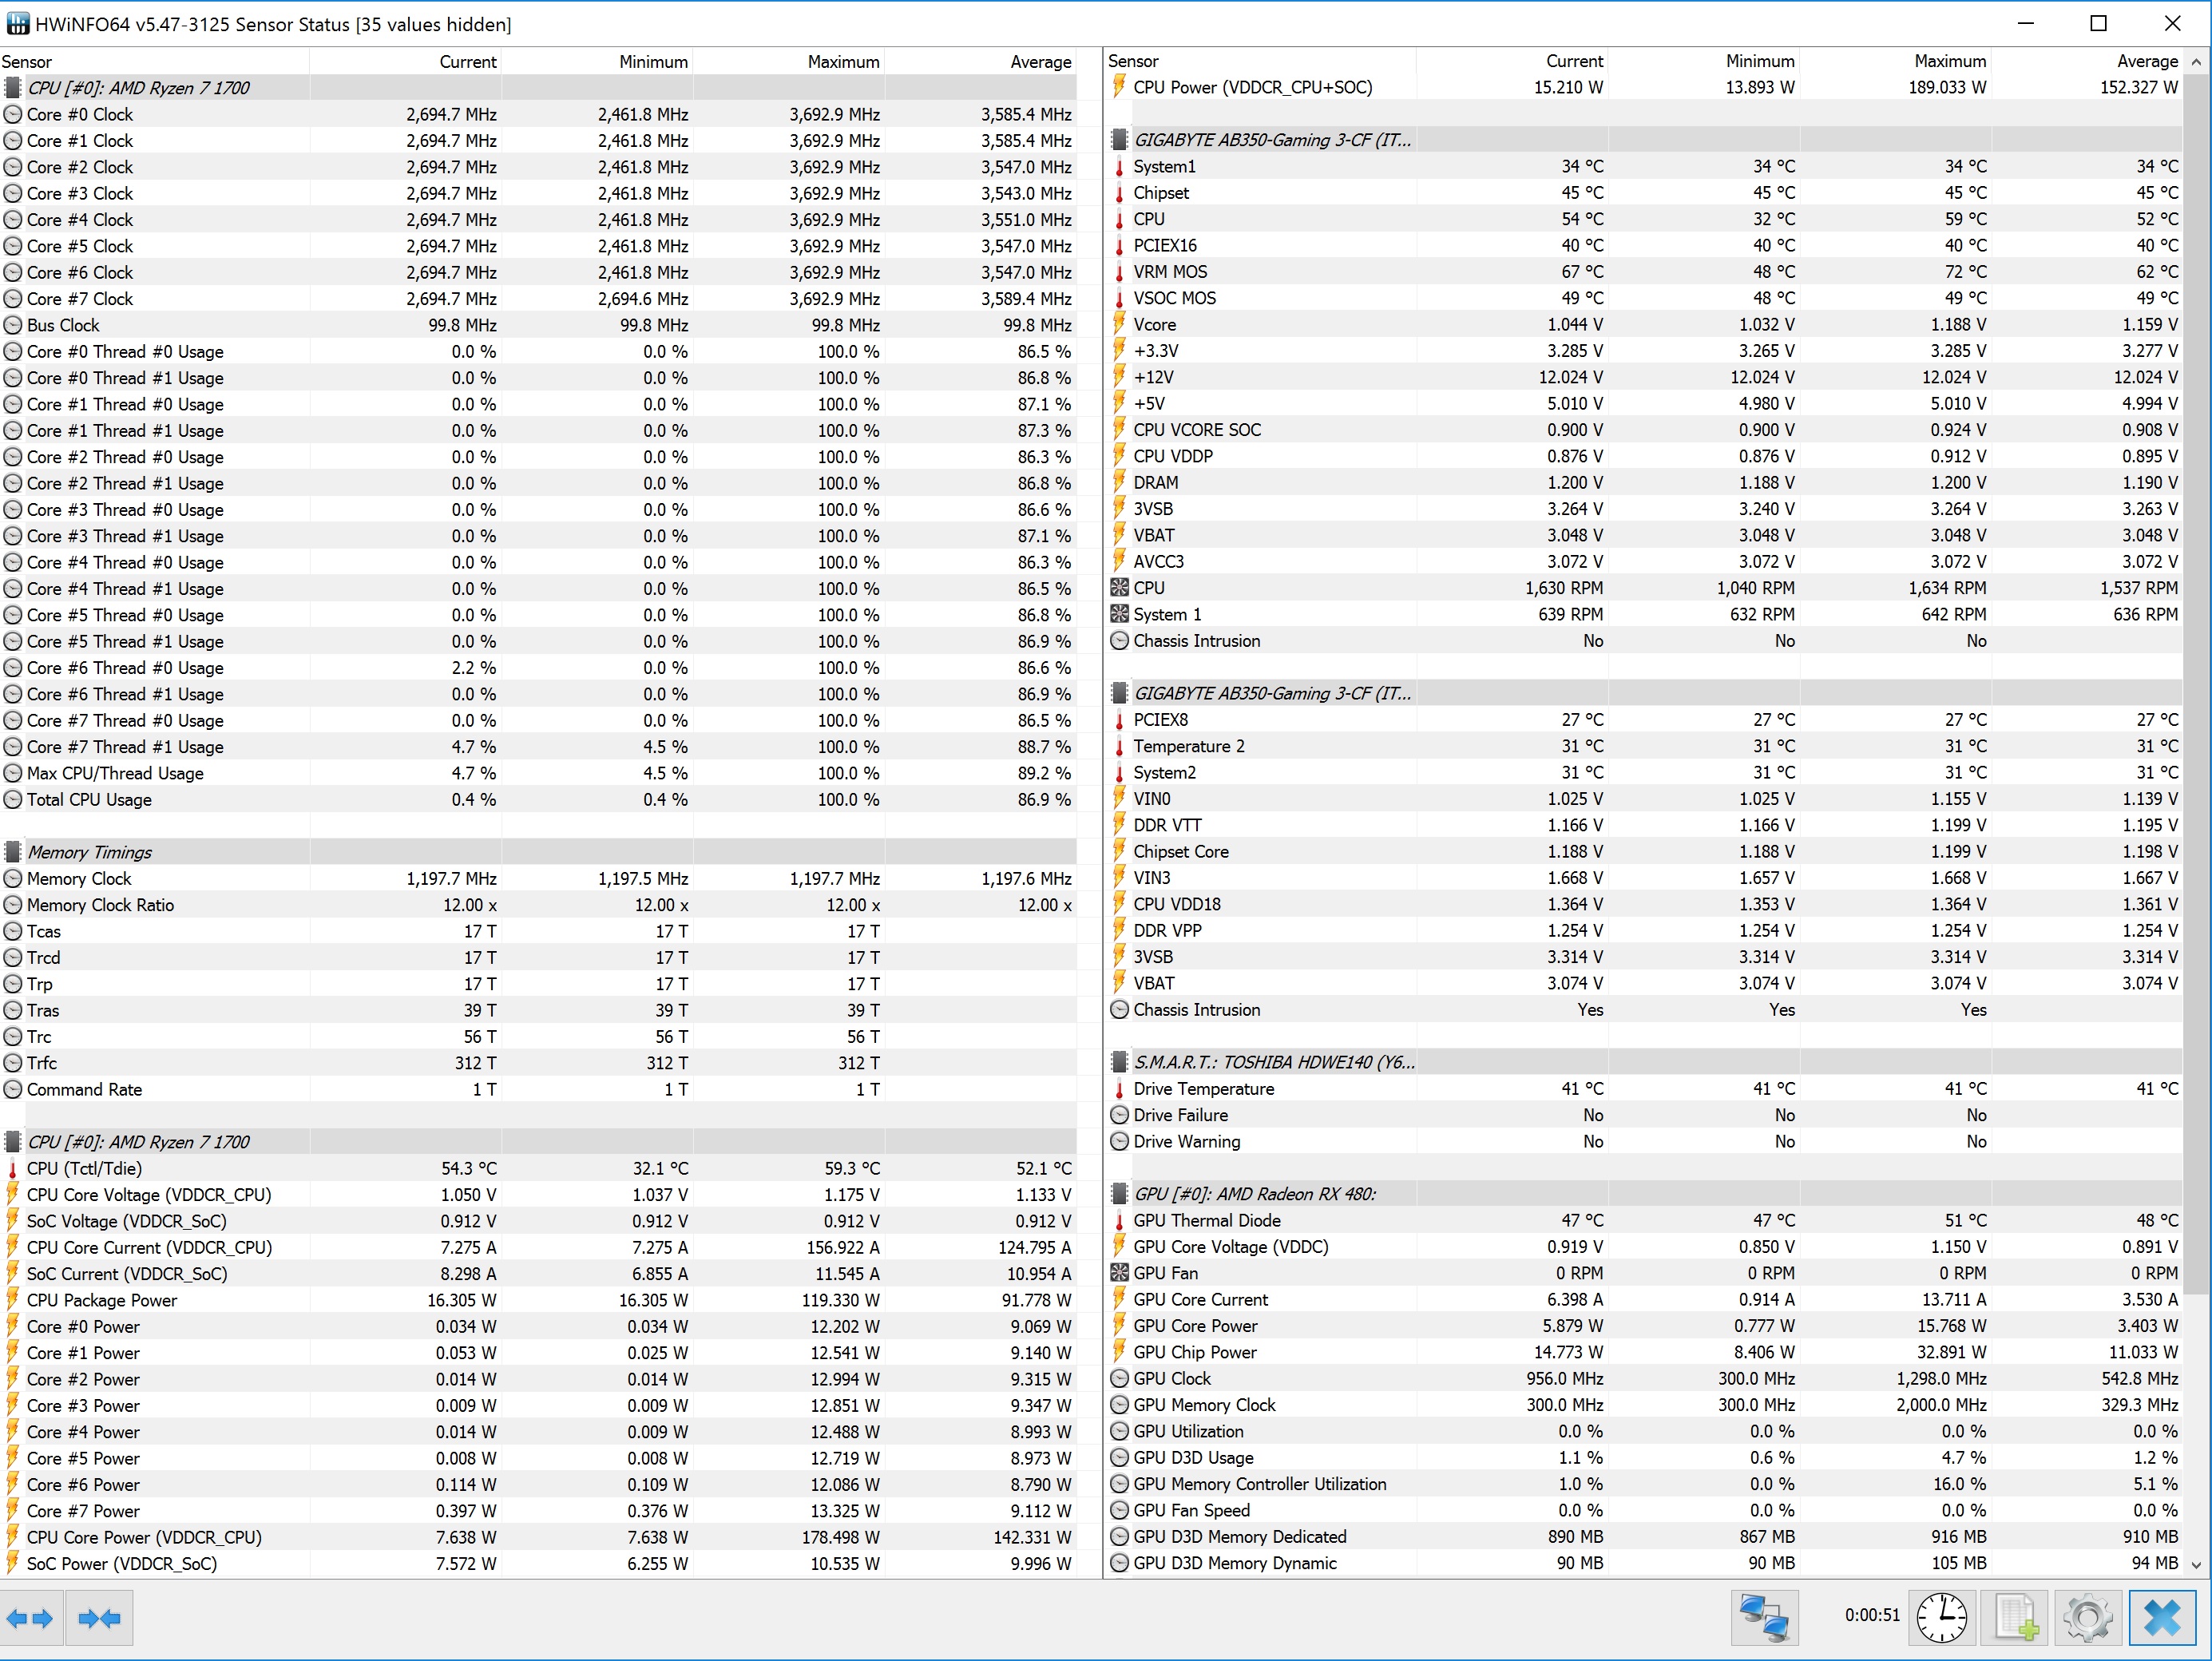This screenshot has height=1661, width=2212.
Task: Open sensor settings gear icon
Action: 2088,1617
